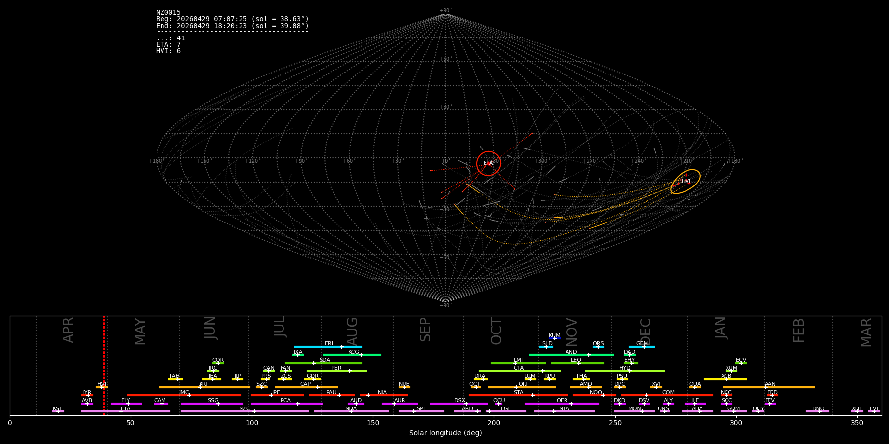Image resolution: width=889 pixels, height=444 pixels.
Task: Click the station title NZ0015
Action: (168, 13)
